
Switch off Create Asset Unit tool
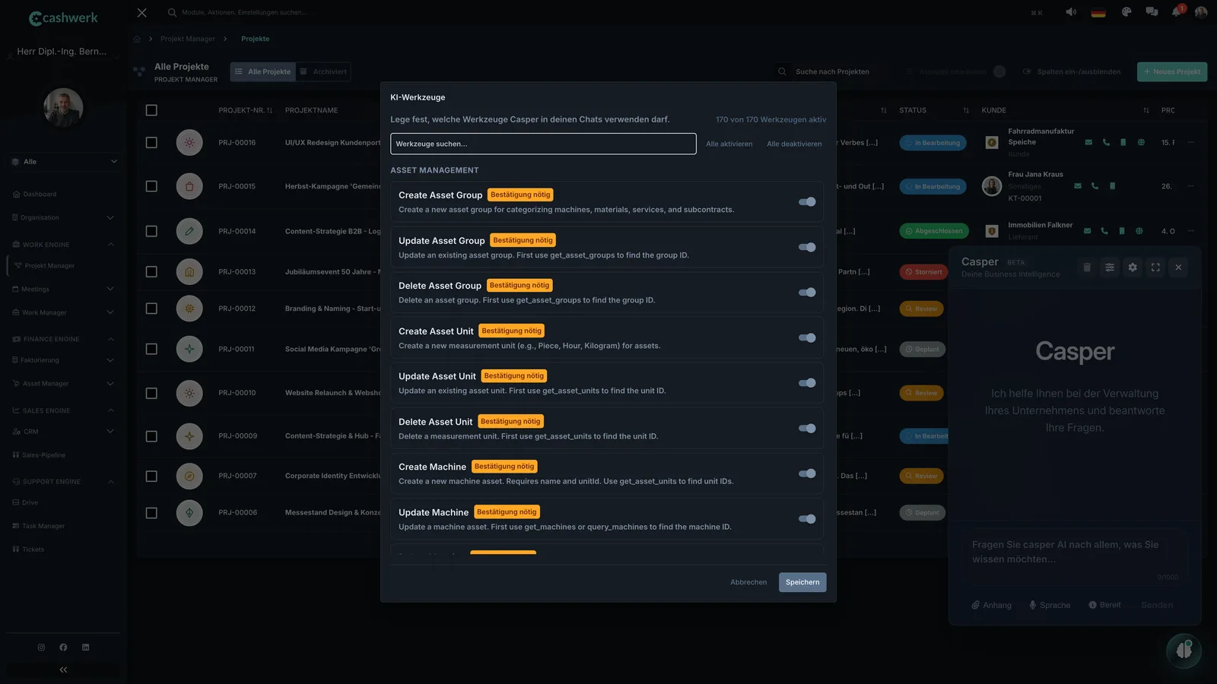[x=807, y=337]
